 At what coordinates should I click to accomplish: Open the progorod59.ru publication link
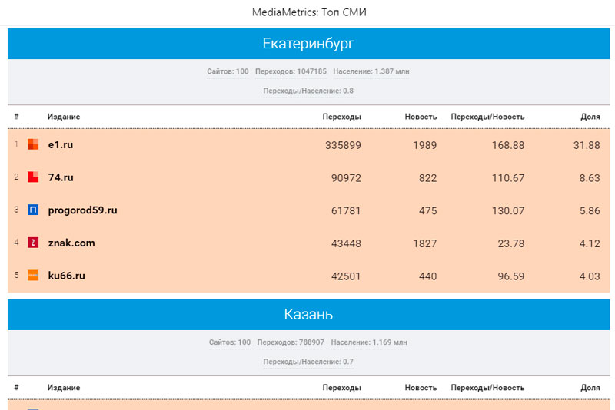point(82,210)
